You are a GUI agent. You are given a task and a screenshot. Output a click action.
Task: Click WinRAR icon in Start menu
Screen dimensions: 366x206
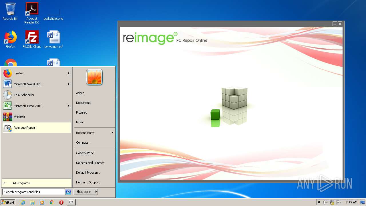point(8,117)
